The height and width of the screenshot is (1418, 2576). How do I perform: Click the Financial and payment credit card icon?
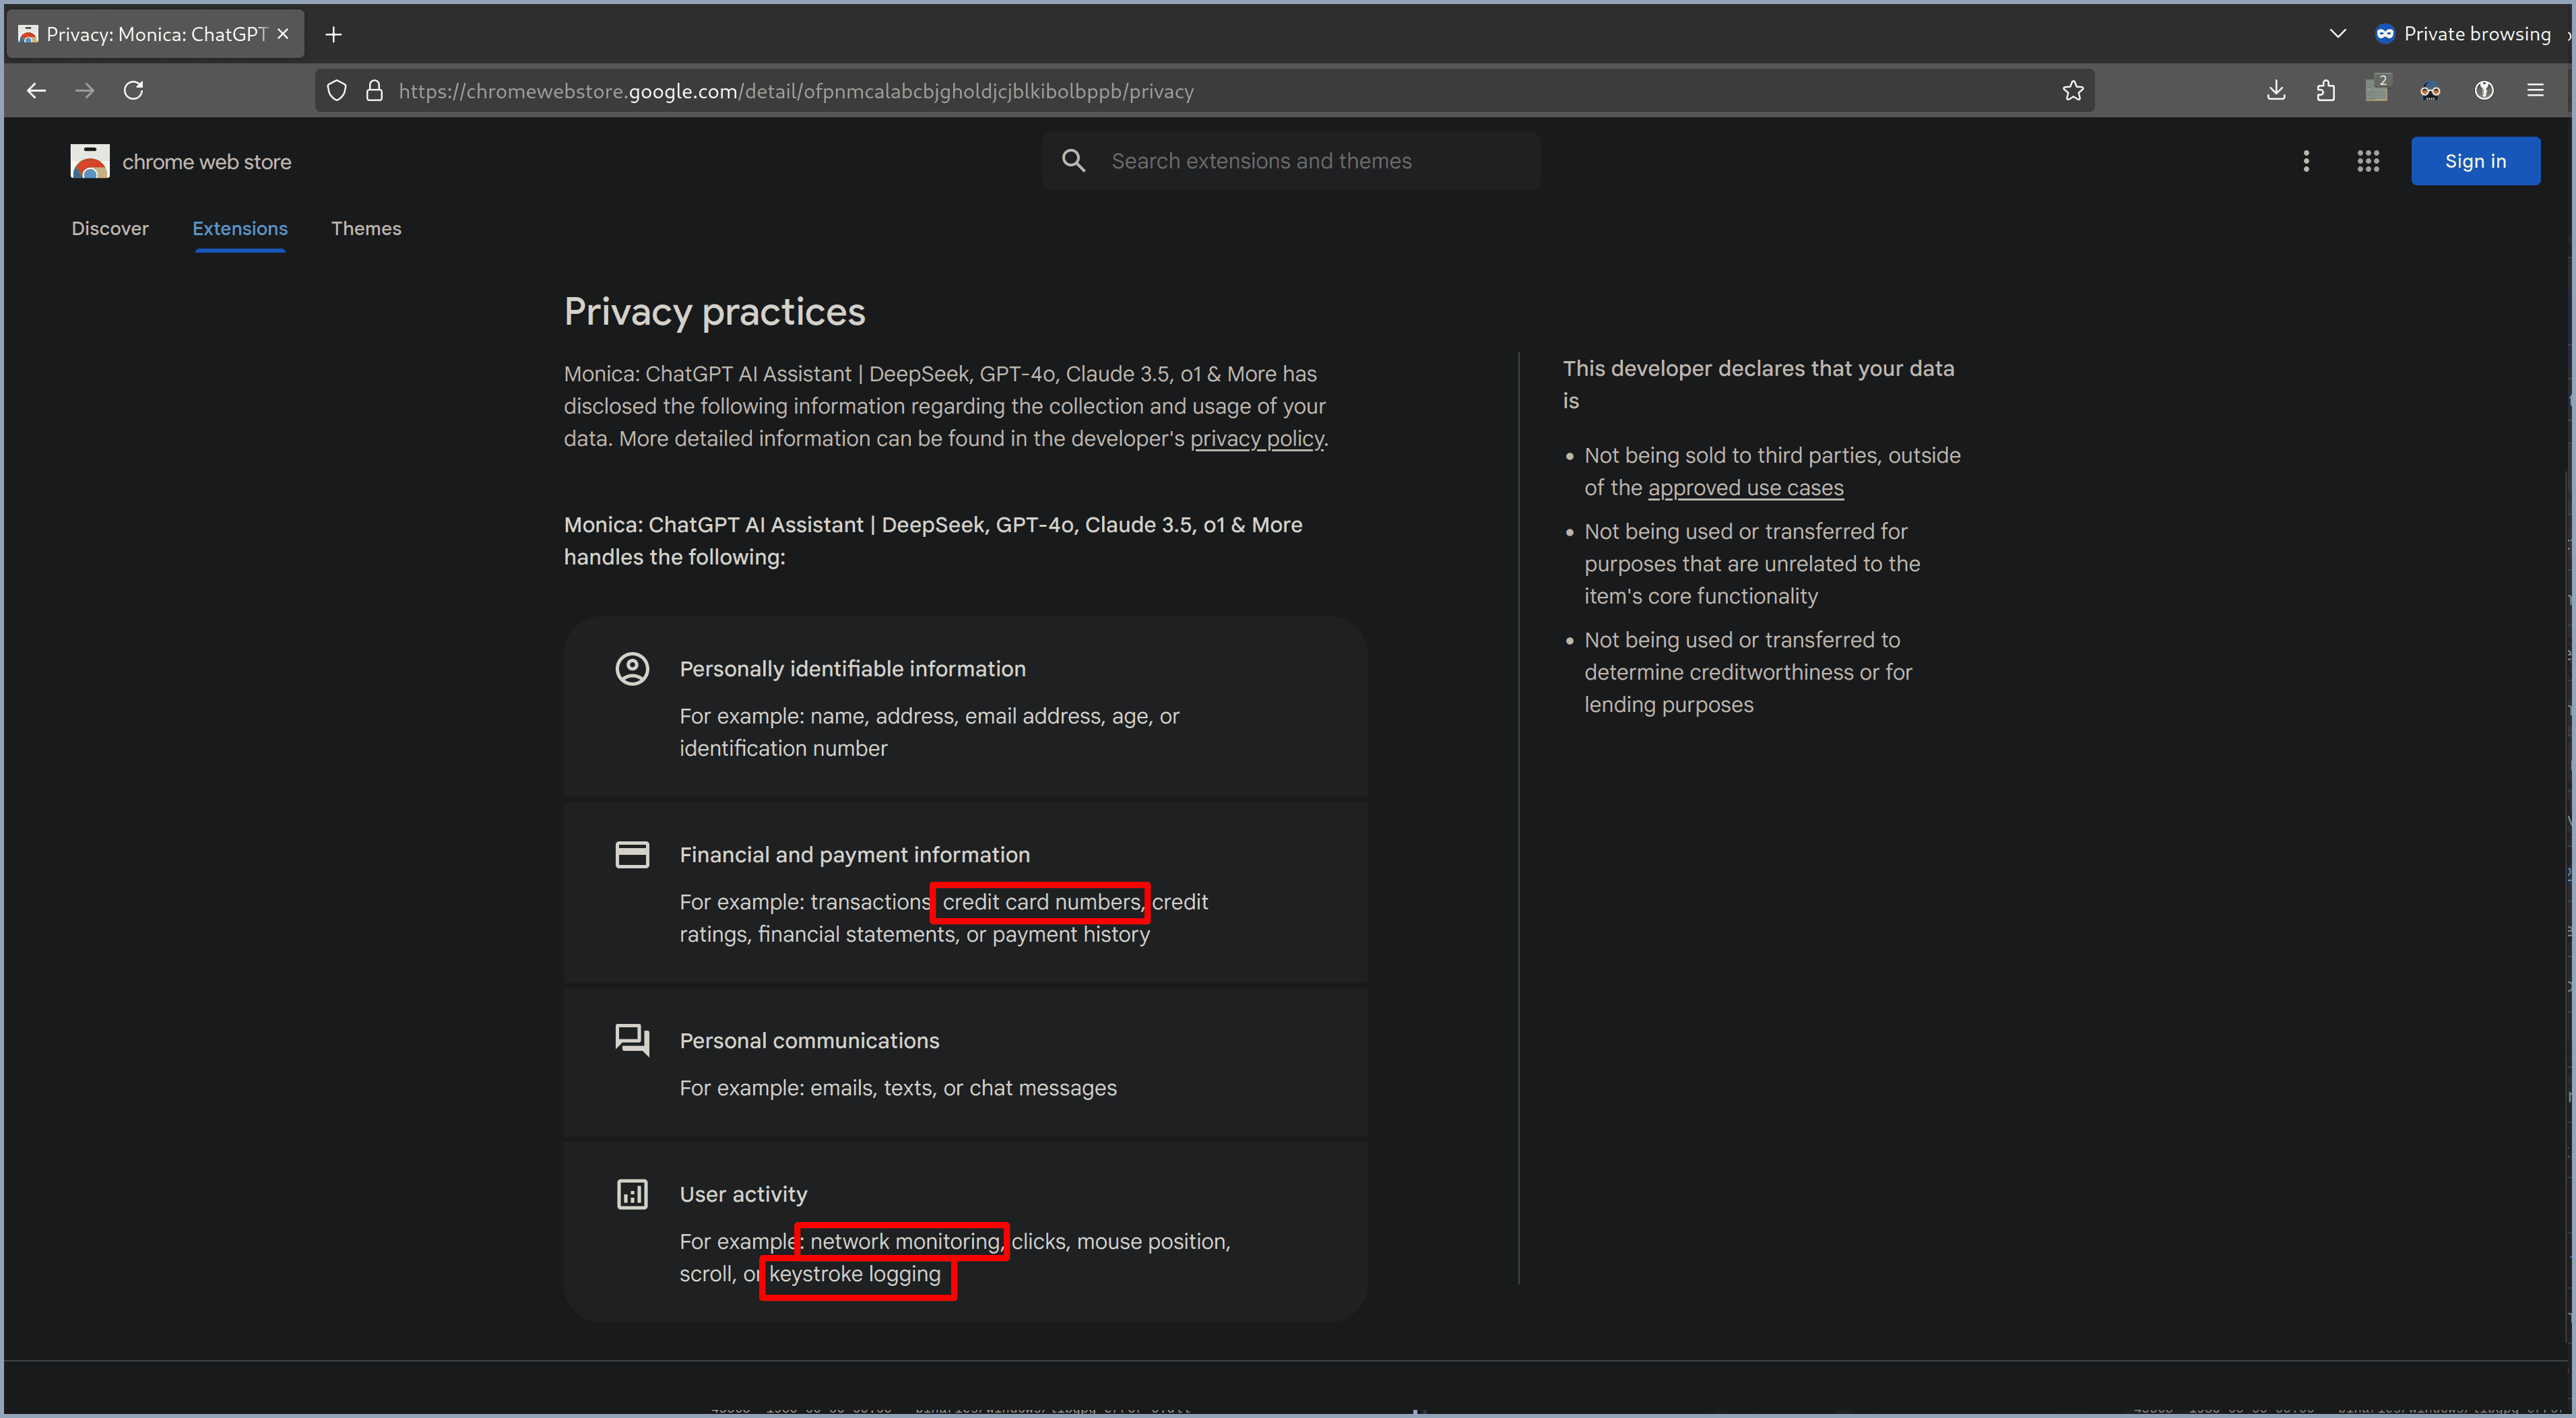632,855
